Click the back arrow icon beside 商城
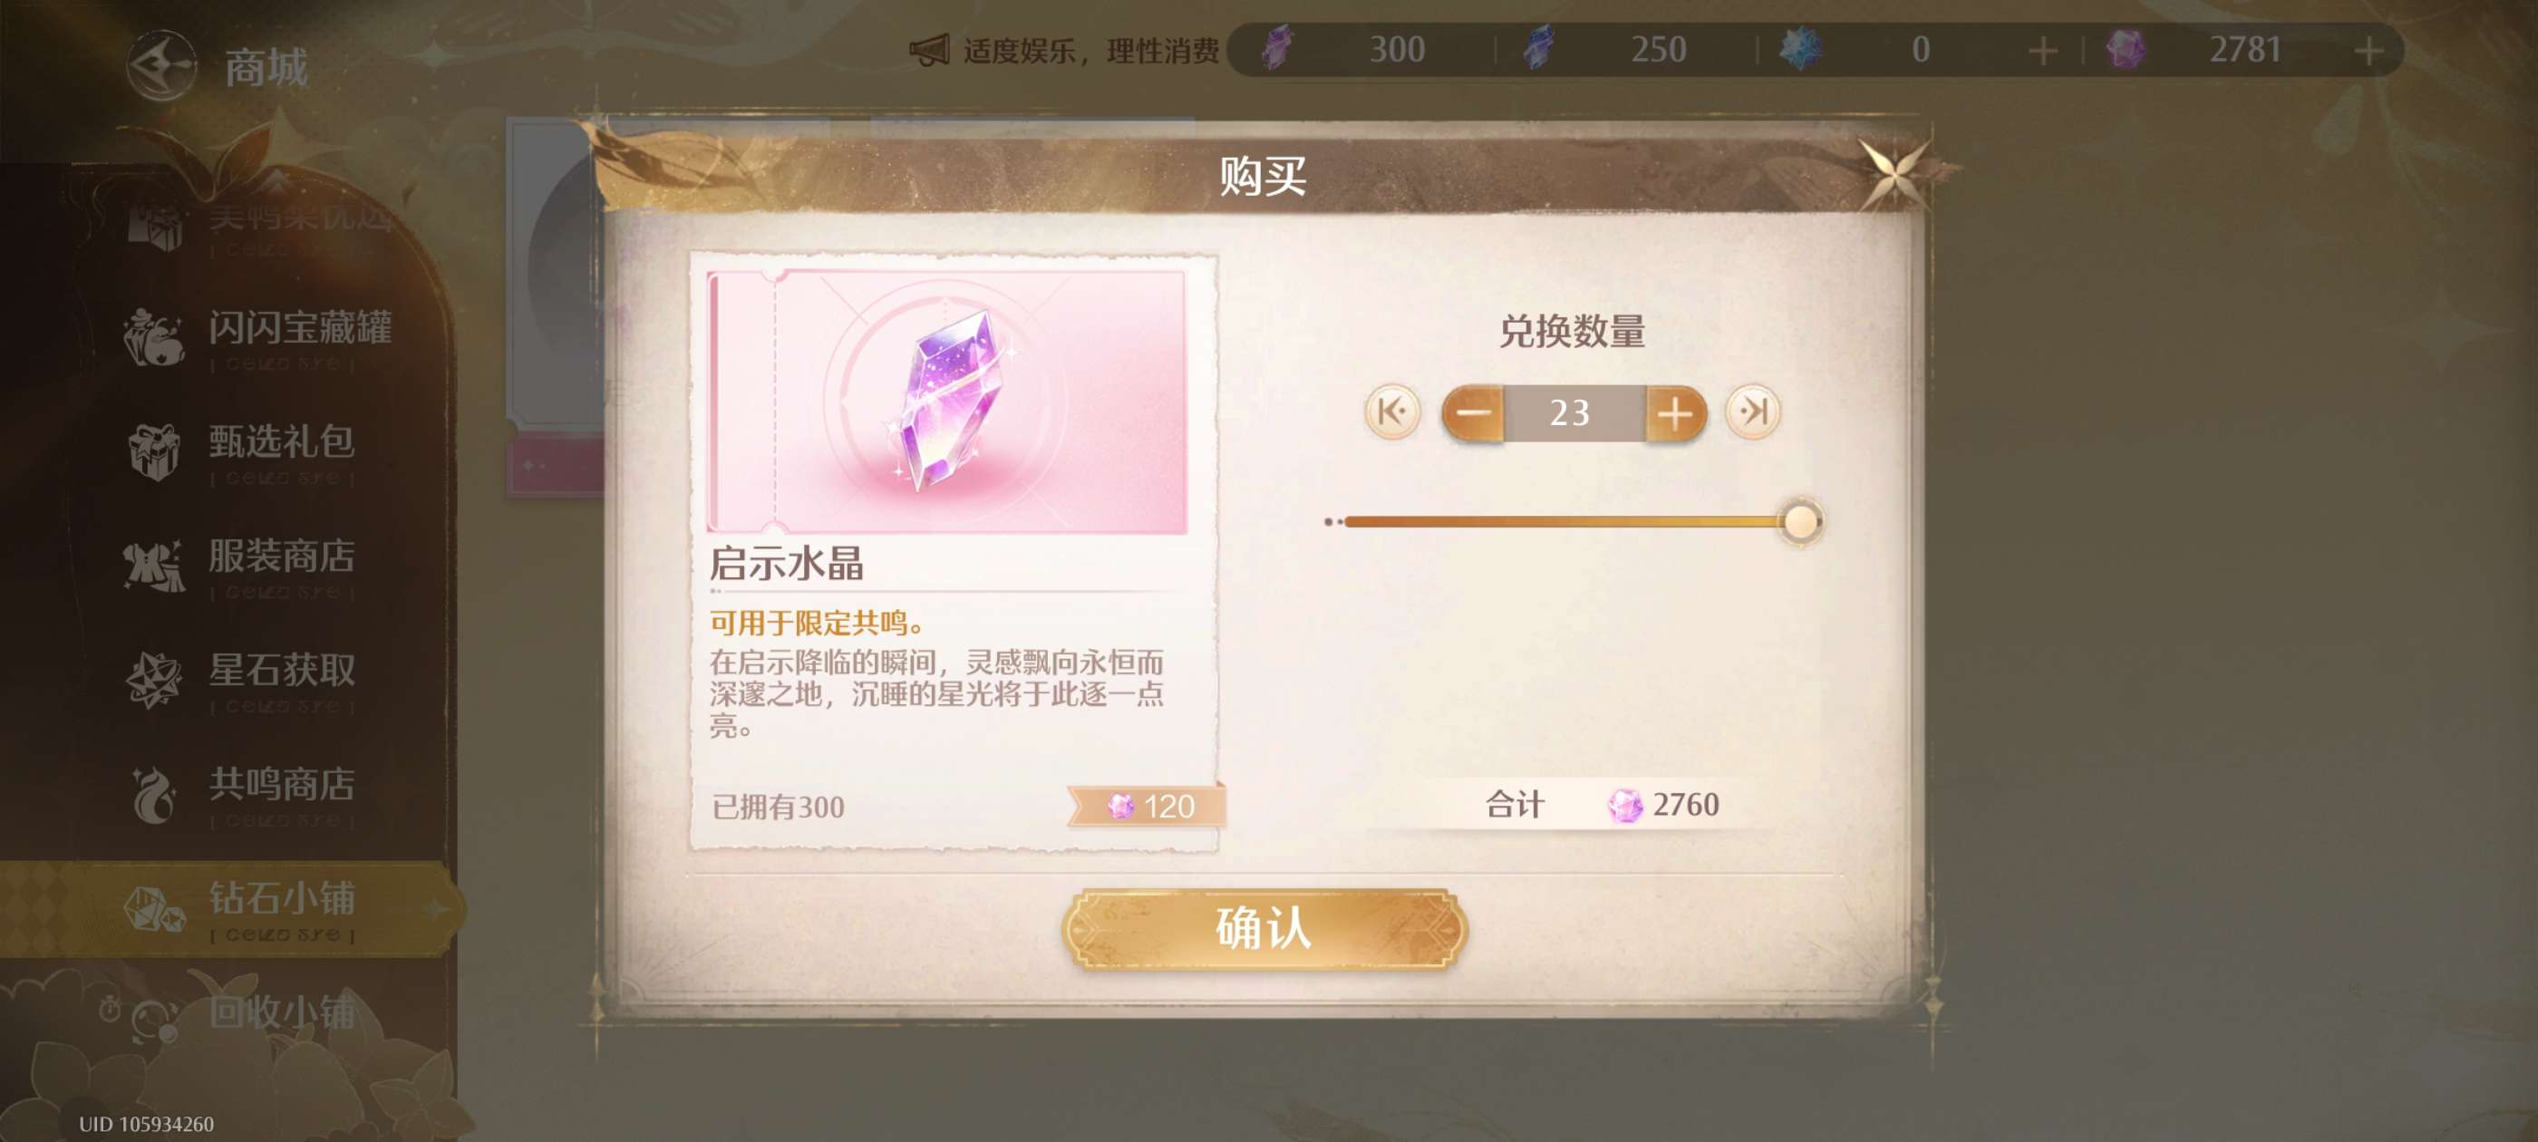This screenshot has height=1142, width=2538. point(161,66)
